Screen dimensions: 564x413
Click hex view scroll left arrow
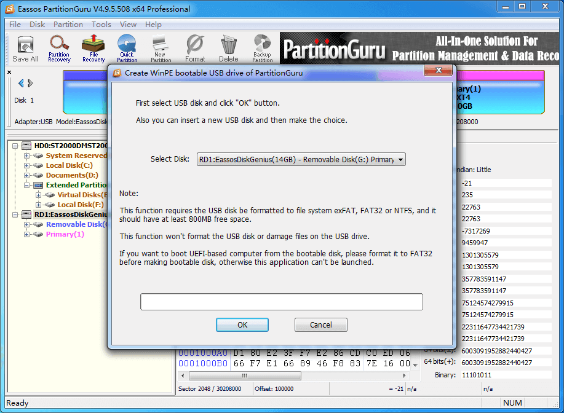pyautogui.click(x=183, y=376)
